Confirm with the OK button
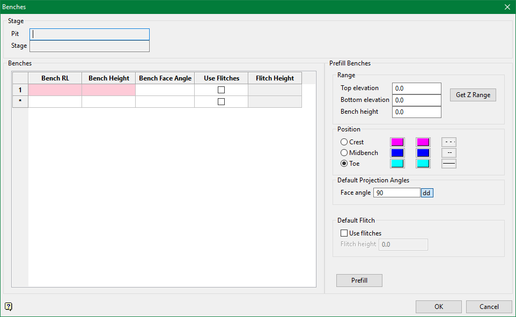This screenshot has width=516, height=317. click(x=438, y=307)
